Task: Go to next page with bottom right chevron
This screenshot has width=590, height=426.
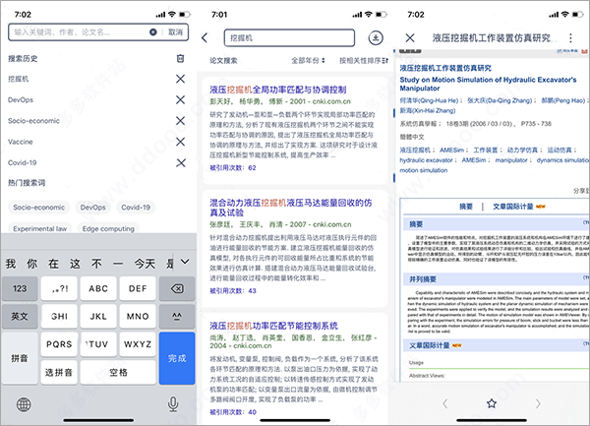Action: pos(538,403)
